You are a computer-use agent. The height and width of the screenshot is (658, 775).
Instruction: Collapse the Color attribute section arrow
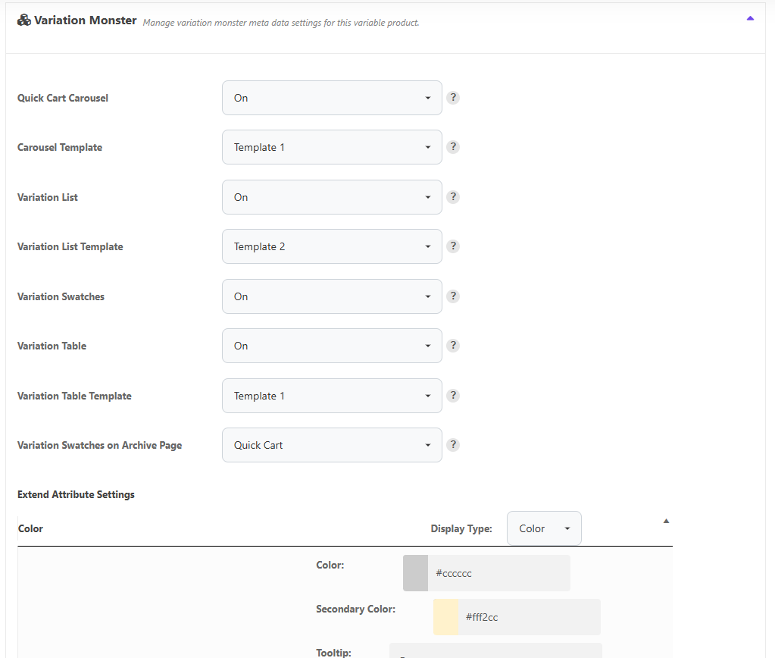click(x=666, y=521)
